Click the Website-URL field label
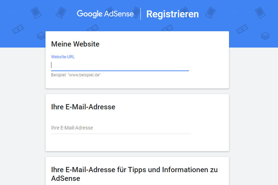Screen dimensions: 278x185 coord(63,57)
